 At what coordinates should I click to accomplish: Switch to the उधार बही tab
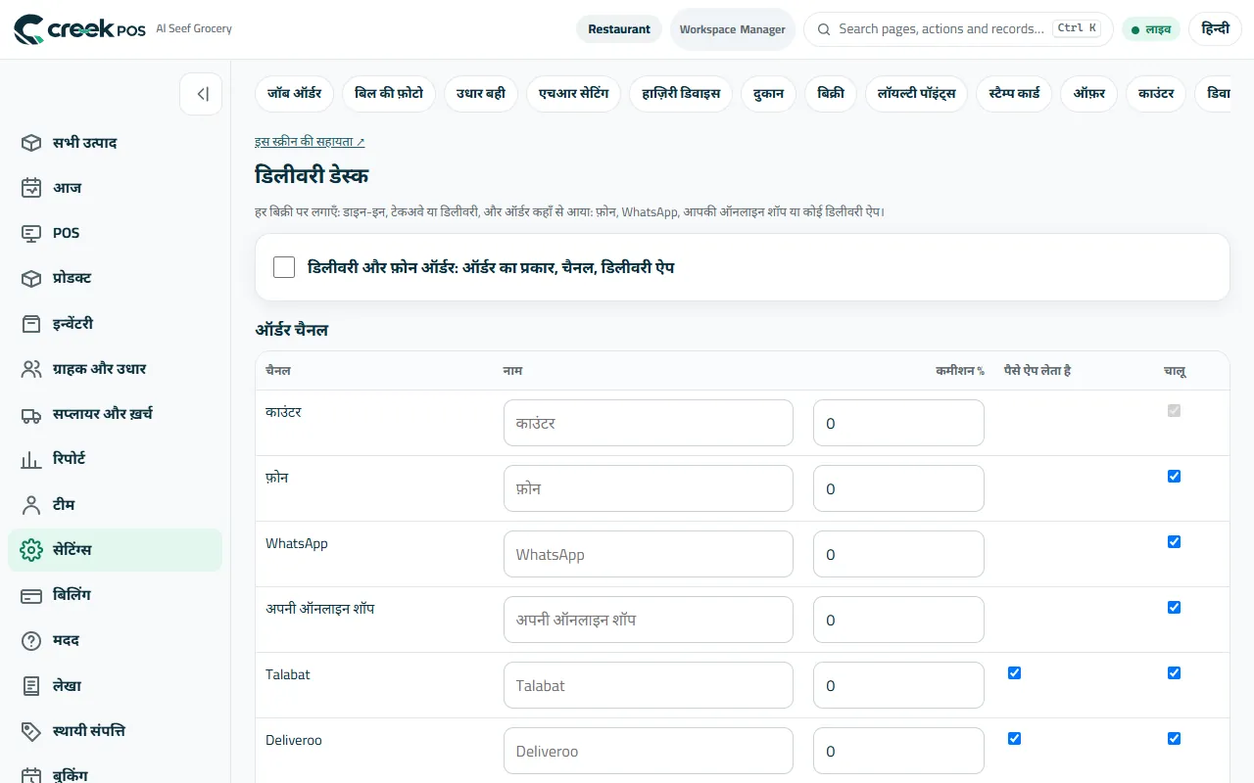pyautogui.click(x=481, y=94)
